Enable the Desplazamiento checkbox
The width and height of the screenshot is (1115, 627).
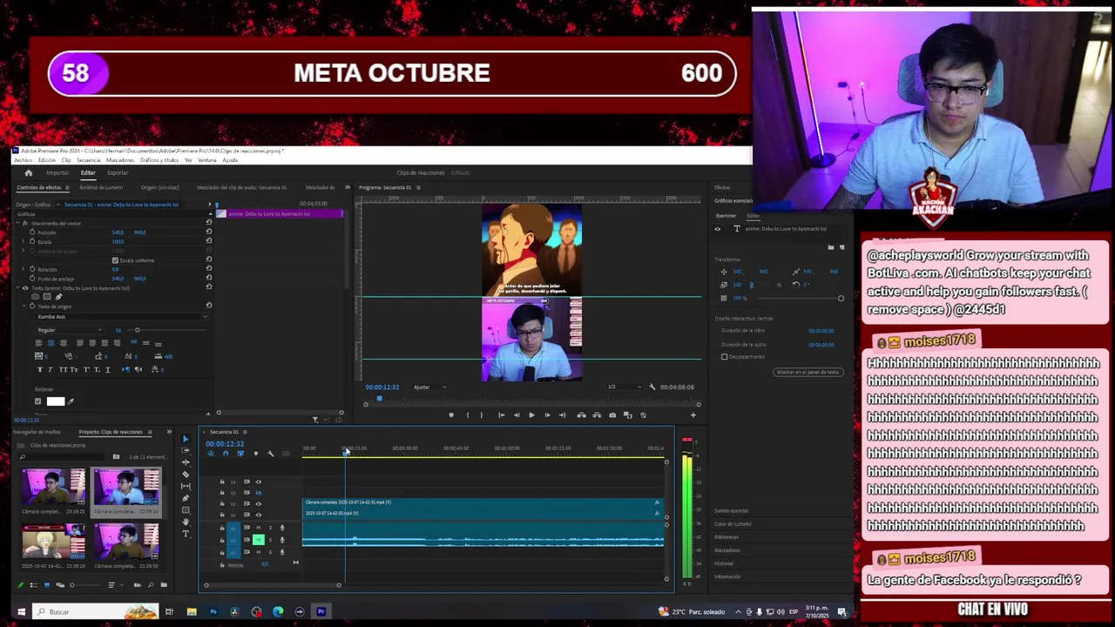pos(724,357)
